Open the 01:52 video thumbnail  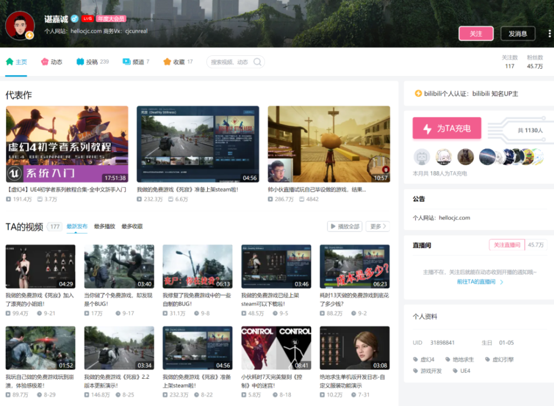coord(40,348)
